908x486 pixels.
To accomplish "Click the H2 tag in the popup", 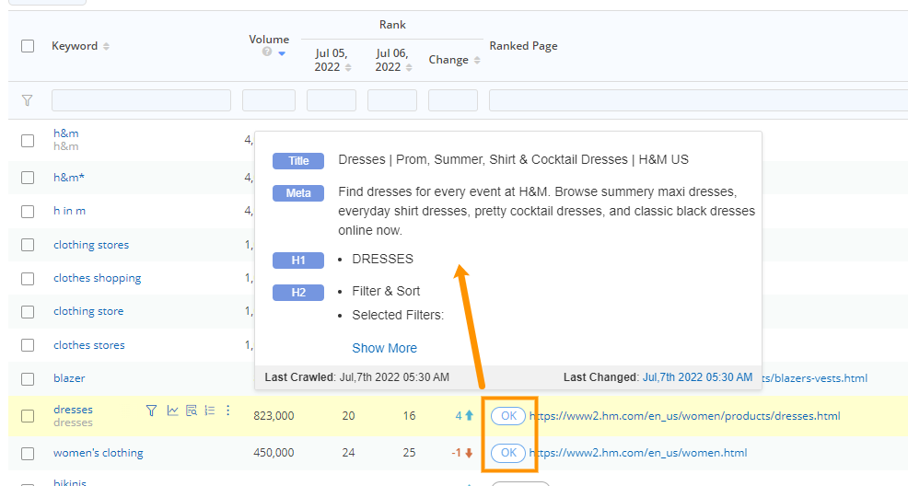I will click(298, 293).
